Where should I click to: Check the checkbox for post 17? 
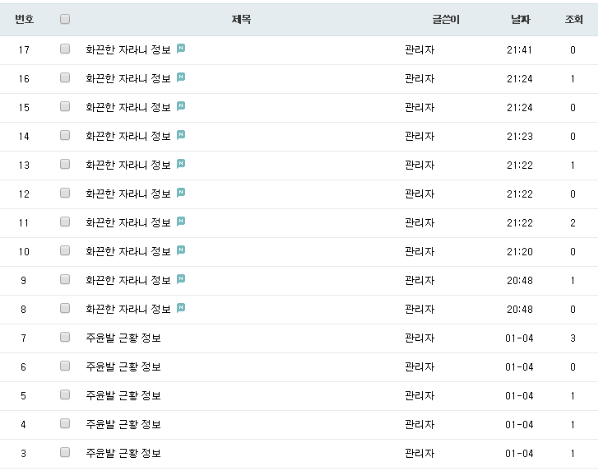[x=65, y=49]
